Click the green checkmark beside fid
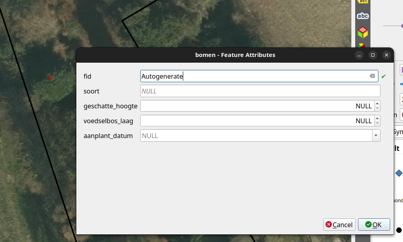Viewport: 403px width, 242px height. [383, 76]
